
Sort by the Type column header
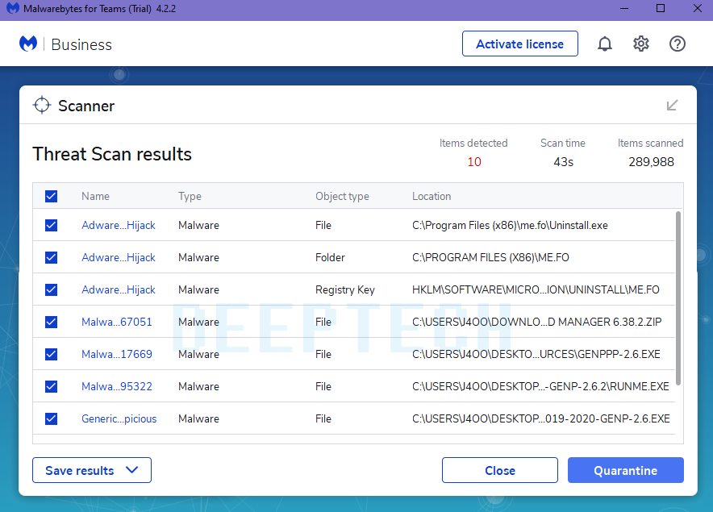(x=190, y=196)
